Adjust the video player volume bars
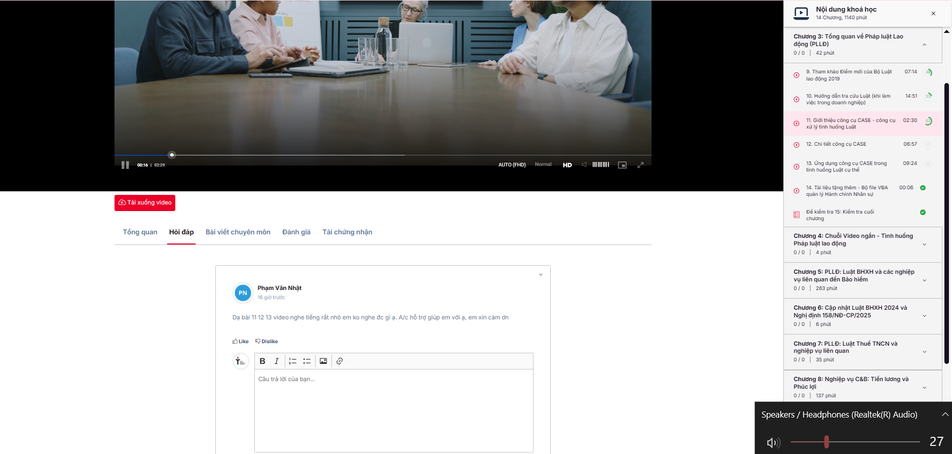Image resolution: width=952 pixels, height=454 pixels. [601, 164]
